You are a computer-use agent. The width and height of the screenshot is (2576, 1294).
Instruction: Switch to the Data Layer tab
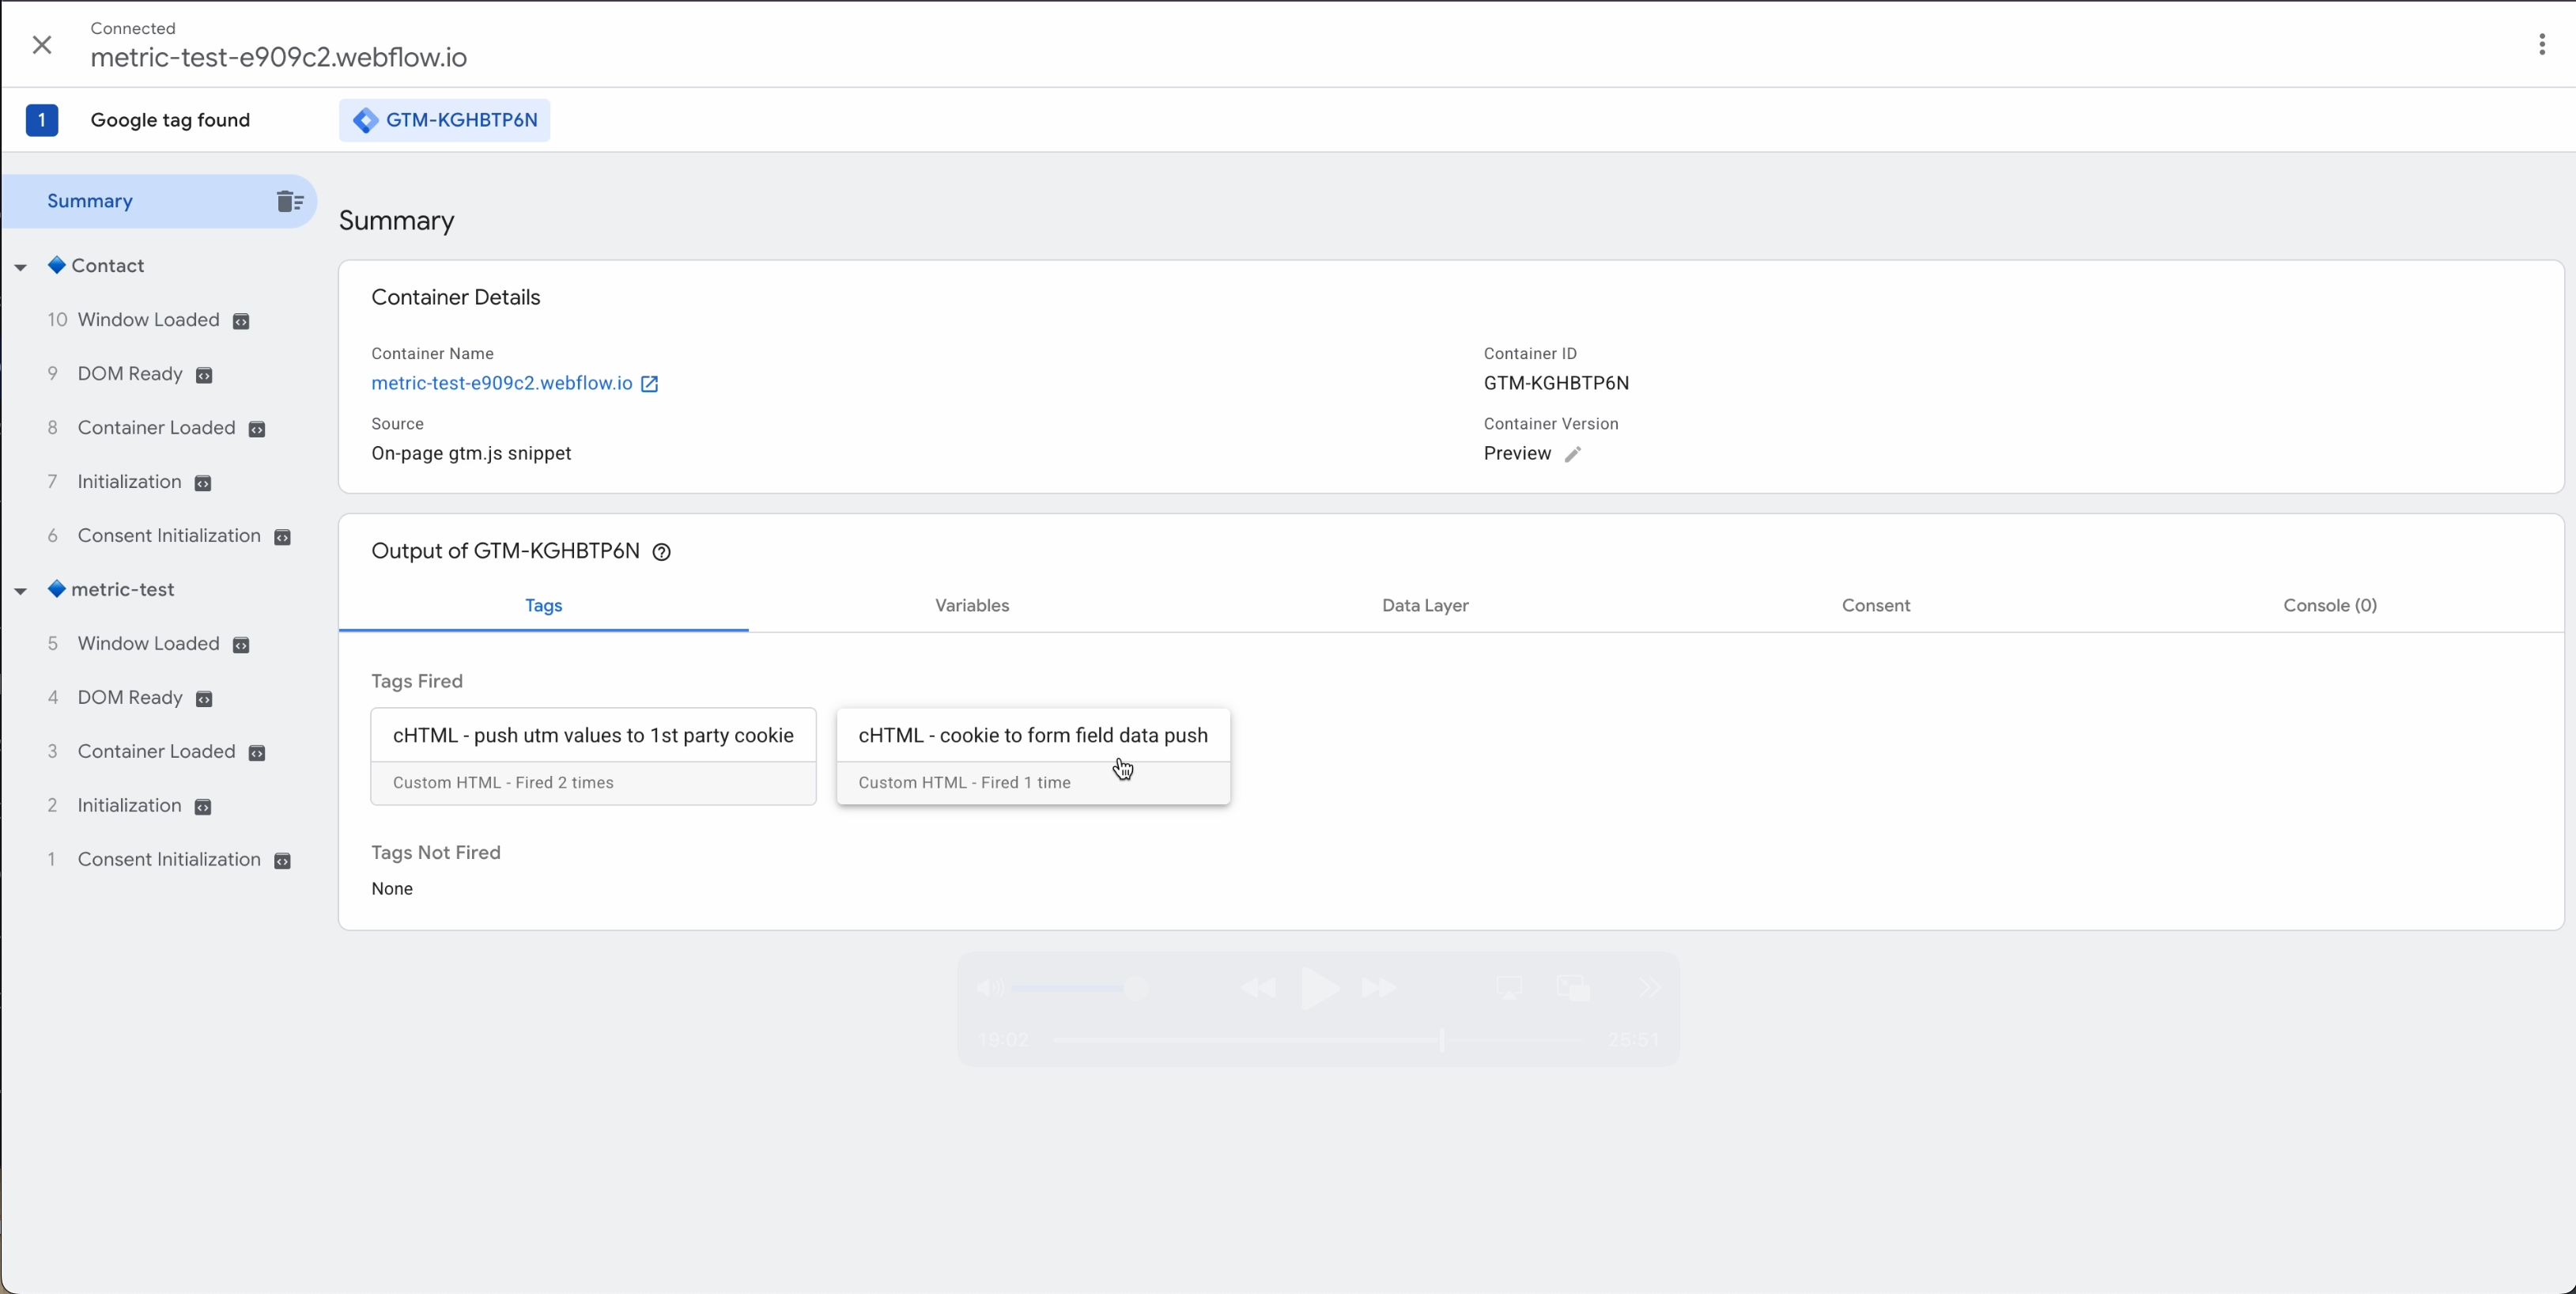(1425, 606)
